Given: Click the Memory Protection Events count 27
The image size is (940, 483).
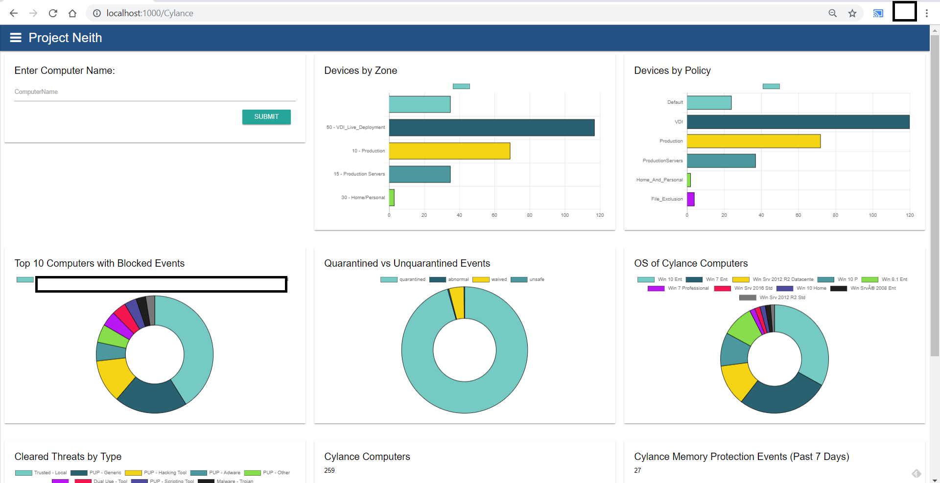Looking at the screenshot, I should point(637,470).
